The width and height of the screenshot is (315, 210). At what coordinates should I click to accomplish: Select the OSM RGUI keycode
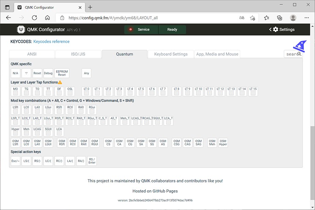coord(94,143)
